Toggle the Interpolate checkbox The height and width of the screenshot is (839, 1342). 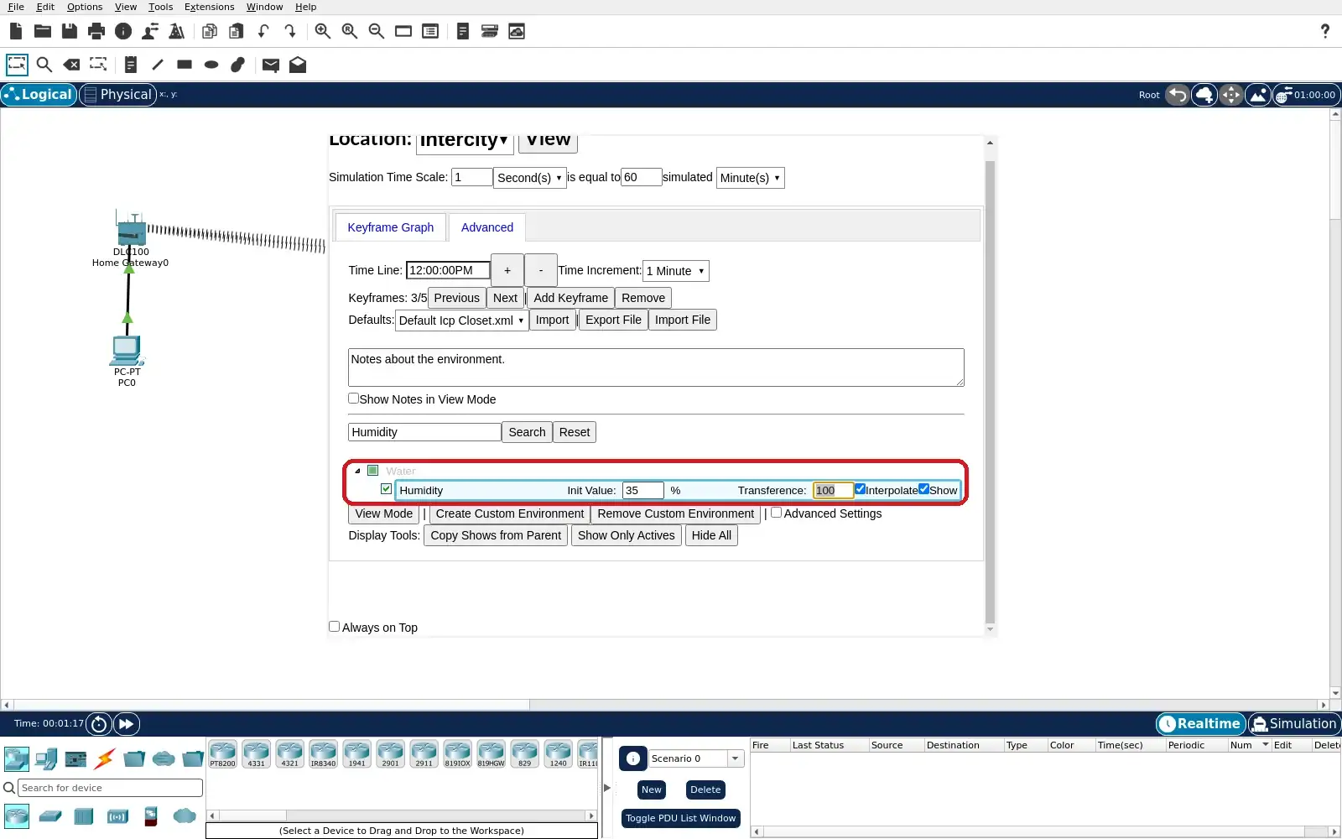point(860,489)
